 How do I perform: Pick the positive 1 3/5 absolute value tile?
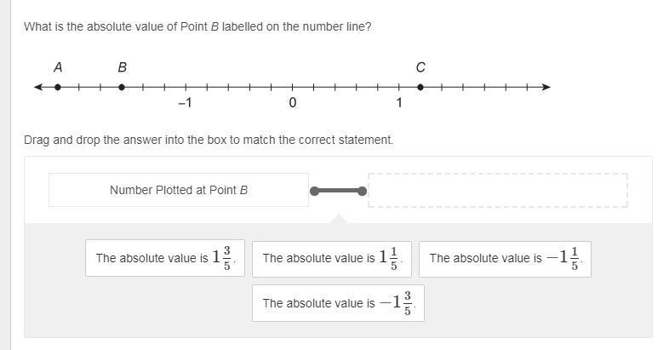(165, 258)
